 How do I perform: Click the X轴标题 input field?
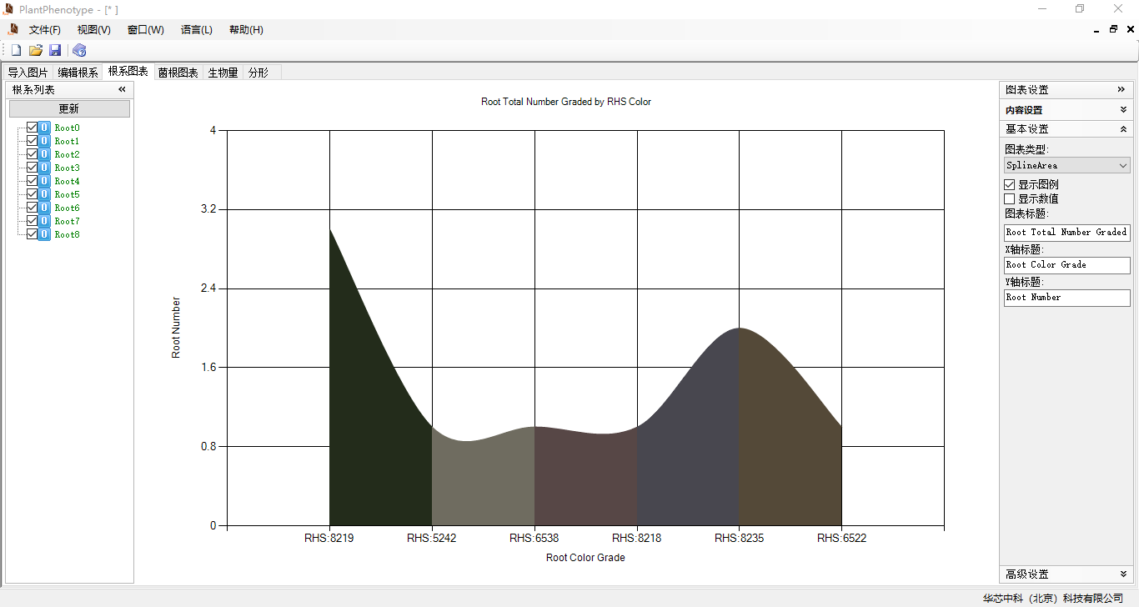pyautogui.click(x=1066, y=265)
